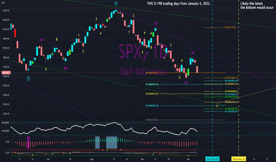This screenshot has width=276, height=162.
Task: Select the 'Likely the latest the bottom would occur' note
Action: coord(257,5)
